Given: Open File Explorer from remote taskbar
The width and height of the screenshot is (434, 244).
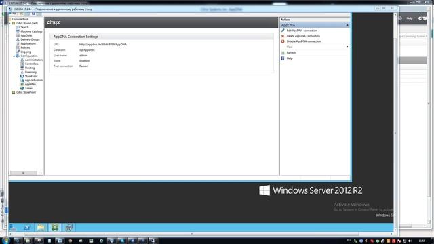Looking at the screenshot, I should 41,228.
